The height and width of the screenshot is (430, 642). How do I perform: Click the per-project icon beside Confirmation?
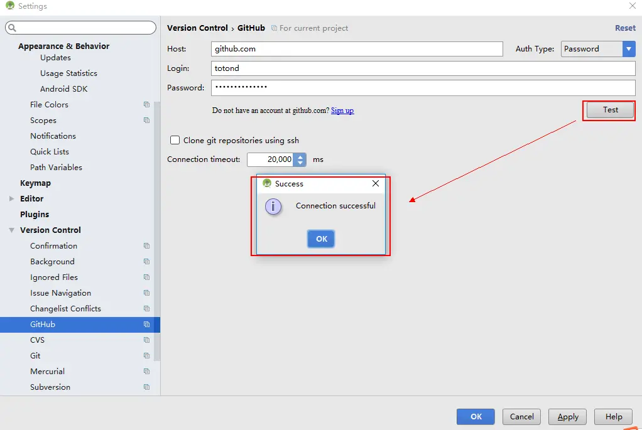coord(146,246)
